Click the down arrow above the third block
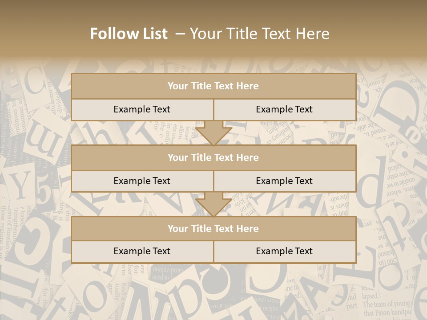This screenshot has width=427, height=320. (213, 204)
